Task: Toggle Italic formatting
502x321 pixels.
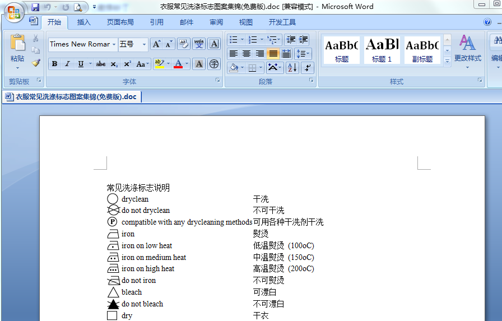Action: click(x=68, y=64)
